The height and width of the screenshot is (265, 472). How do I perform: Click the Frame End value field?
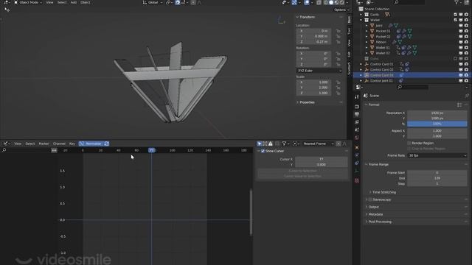tap(437, 178)
